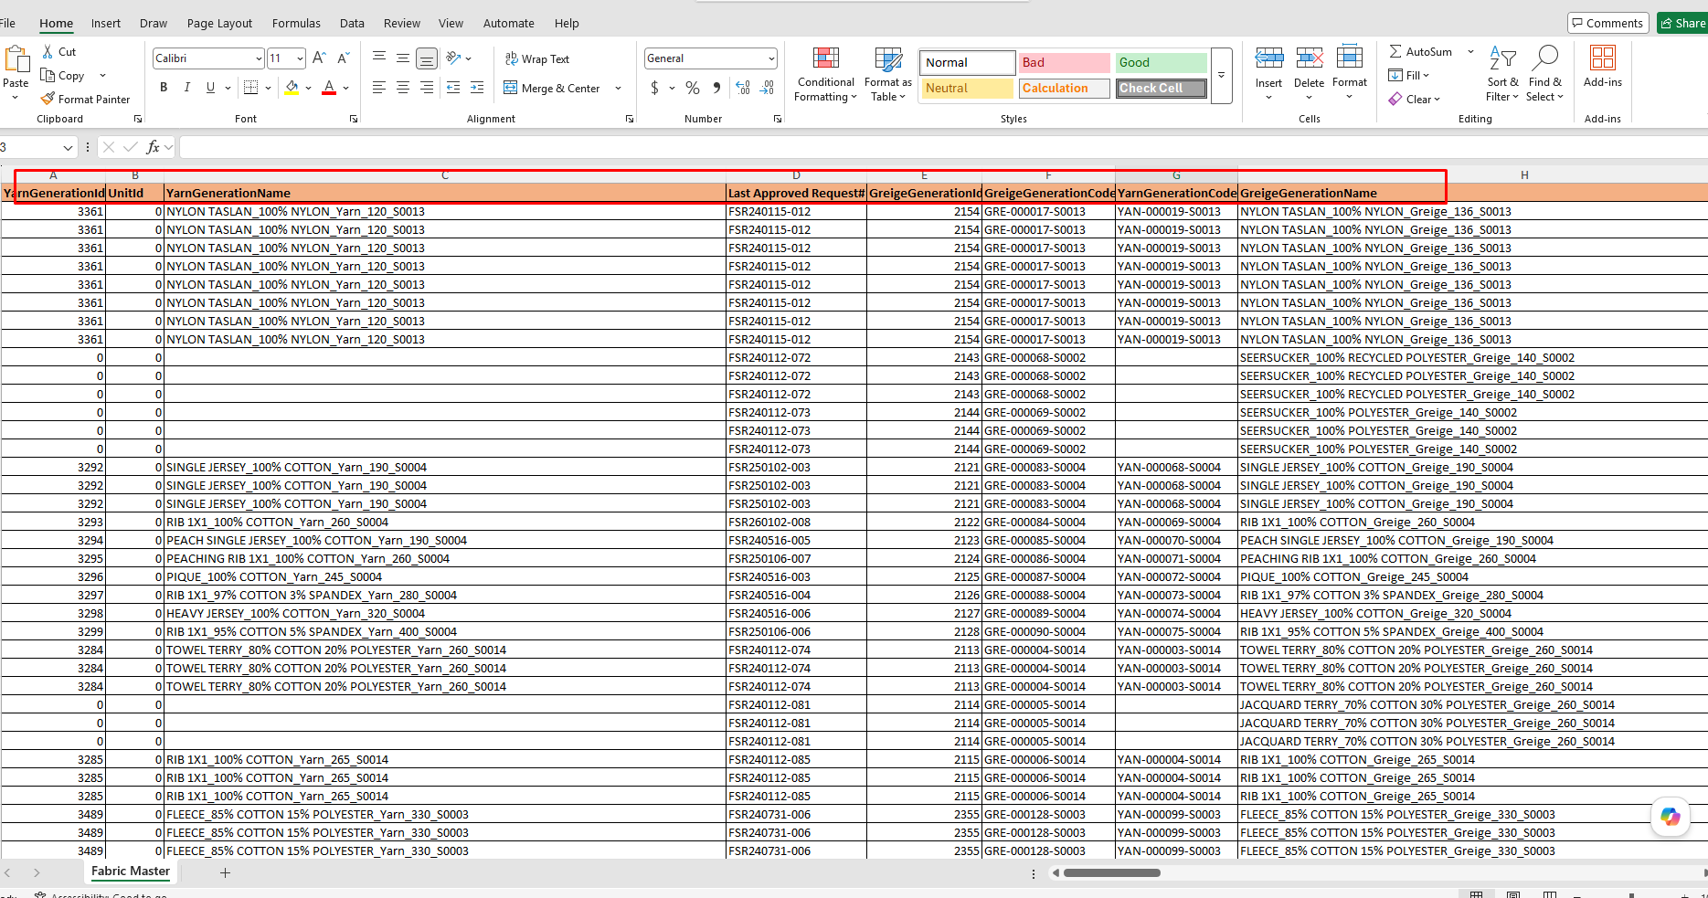The image size is (1708, 898).
Task: Set Top Align vertical alignment
Action: tap(379, 58)
